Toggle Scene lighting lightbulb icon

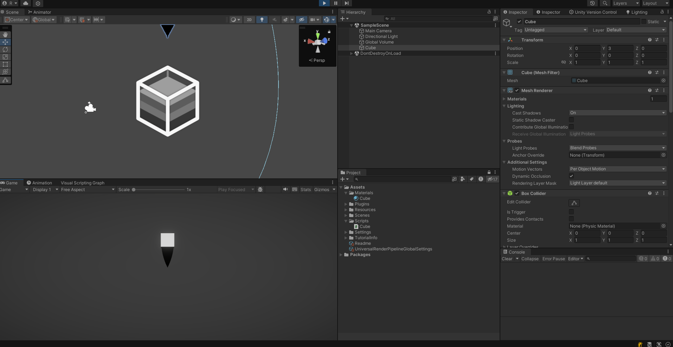click(262, 20)
